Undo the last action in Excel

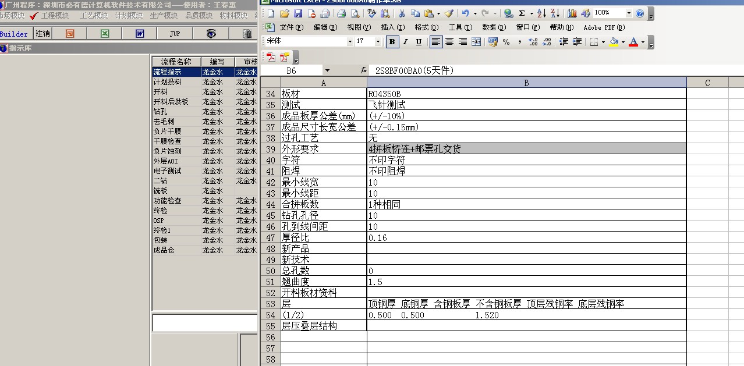point(465,13)
